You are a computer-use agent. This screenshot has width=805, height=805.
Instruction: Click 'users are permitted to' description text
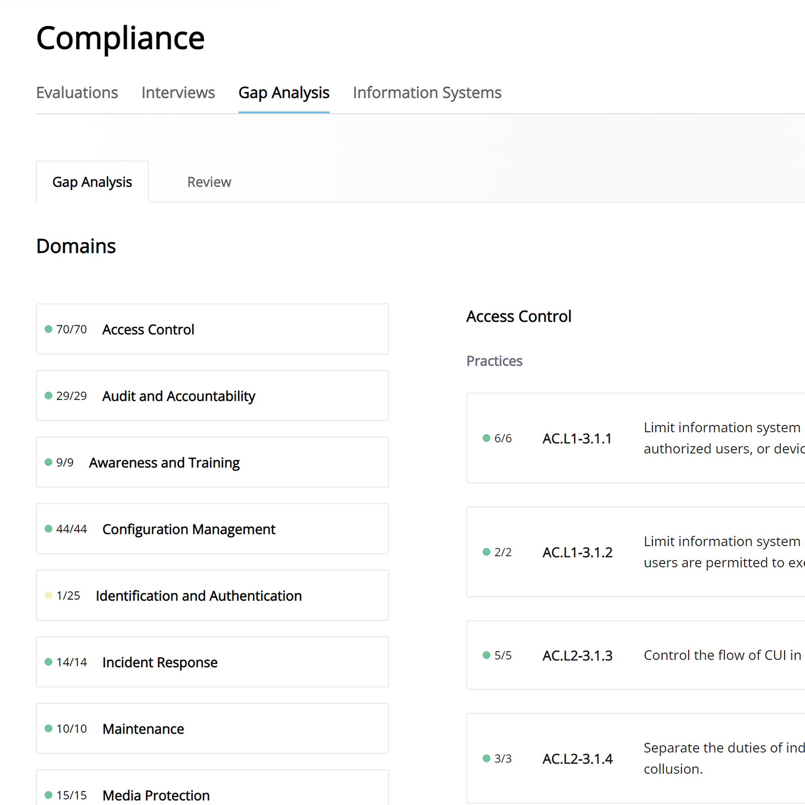click(724, 563)
